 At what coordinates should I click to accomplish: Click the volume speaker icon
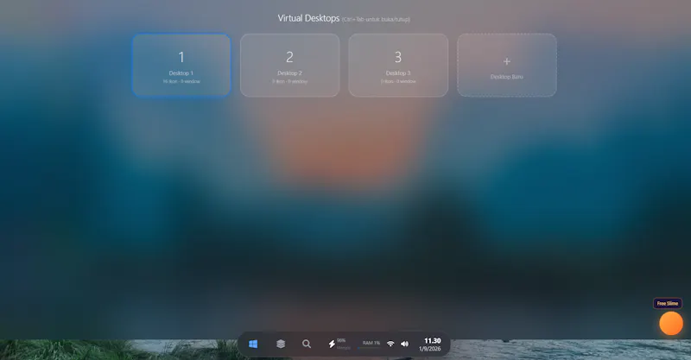(404, 344)
